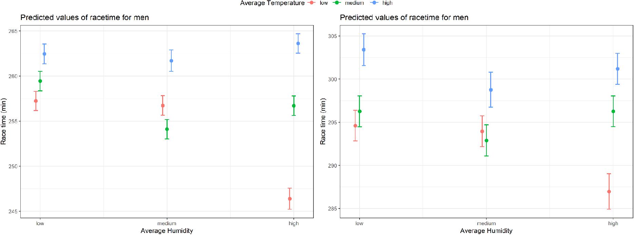634x235 pixels.
Task: Click the green 'medium' temperature legend marker
Action: (337, 3)
